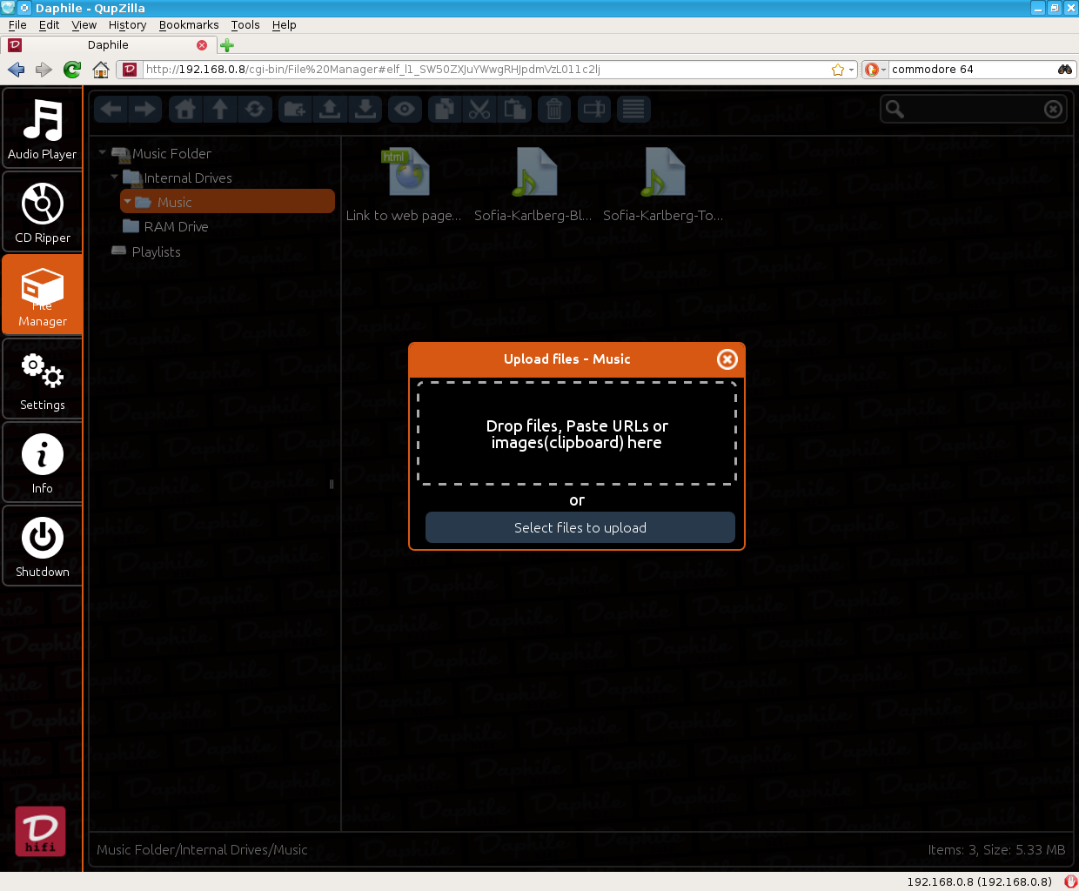Open the File Manager section

(42, 295)
